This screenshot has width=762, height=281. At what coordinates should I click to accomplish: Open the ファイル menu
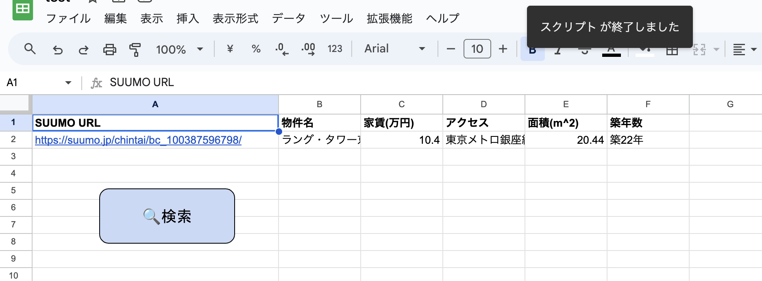point(68,18)
